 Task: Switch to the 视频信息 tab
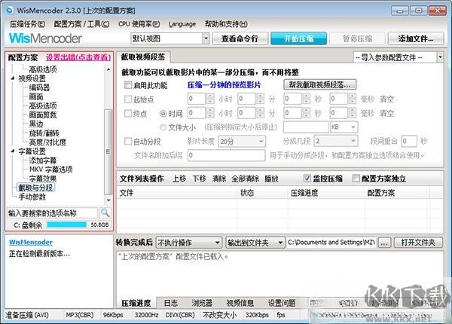240,303
